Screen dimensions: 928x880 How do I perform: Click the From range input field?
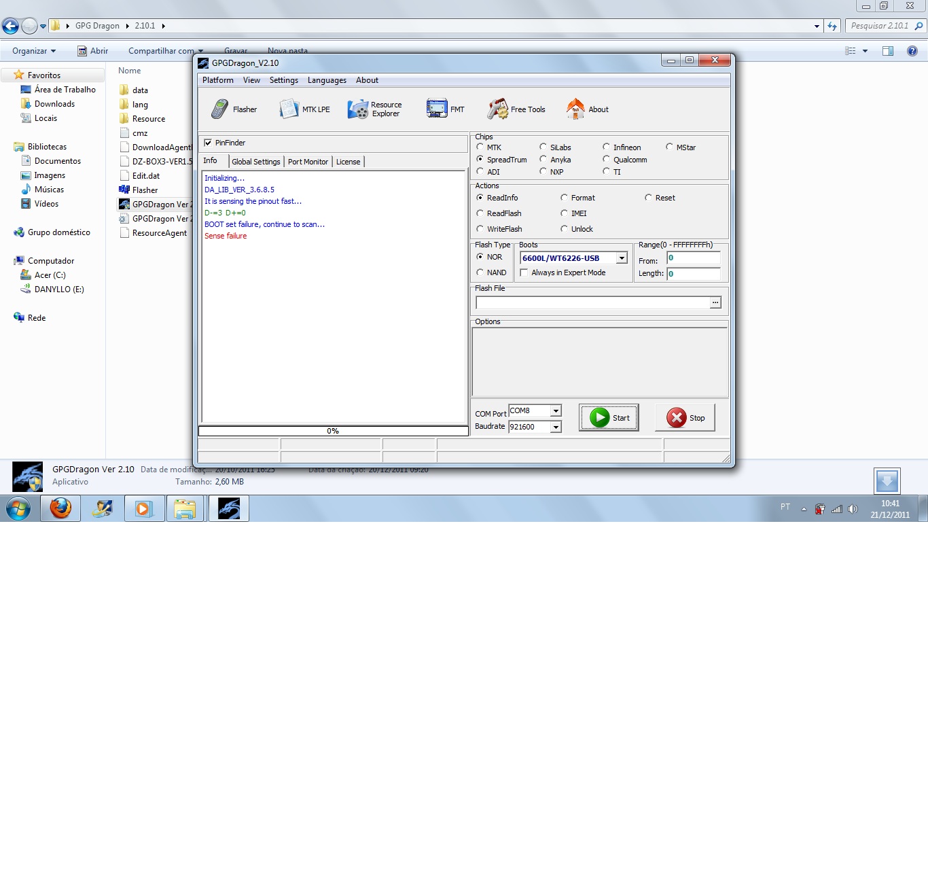click(693, 258)
